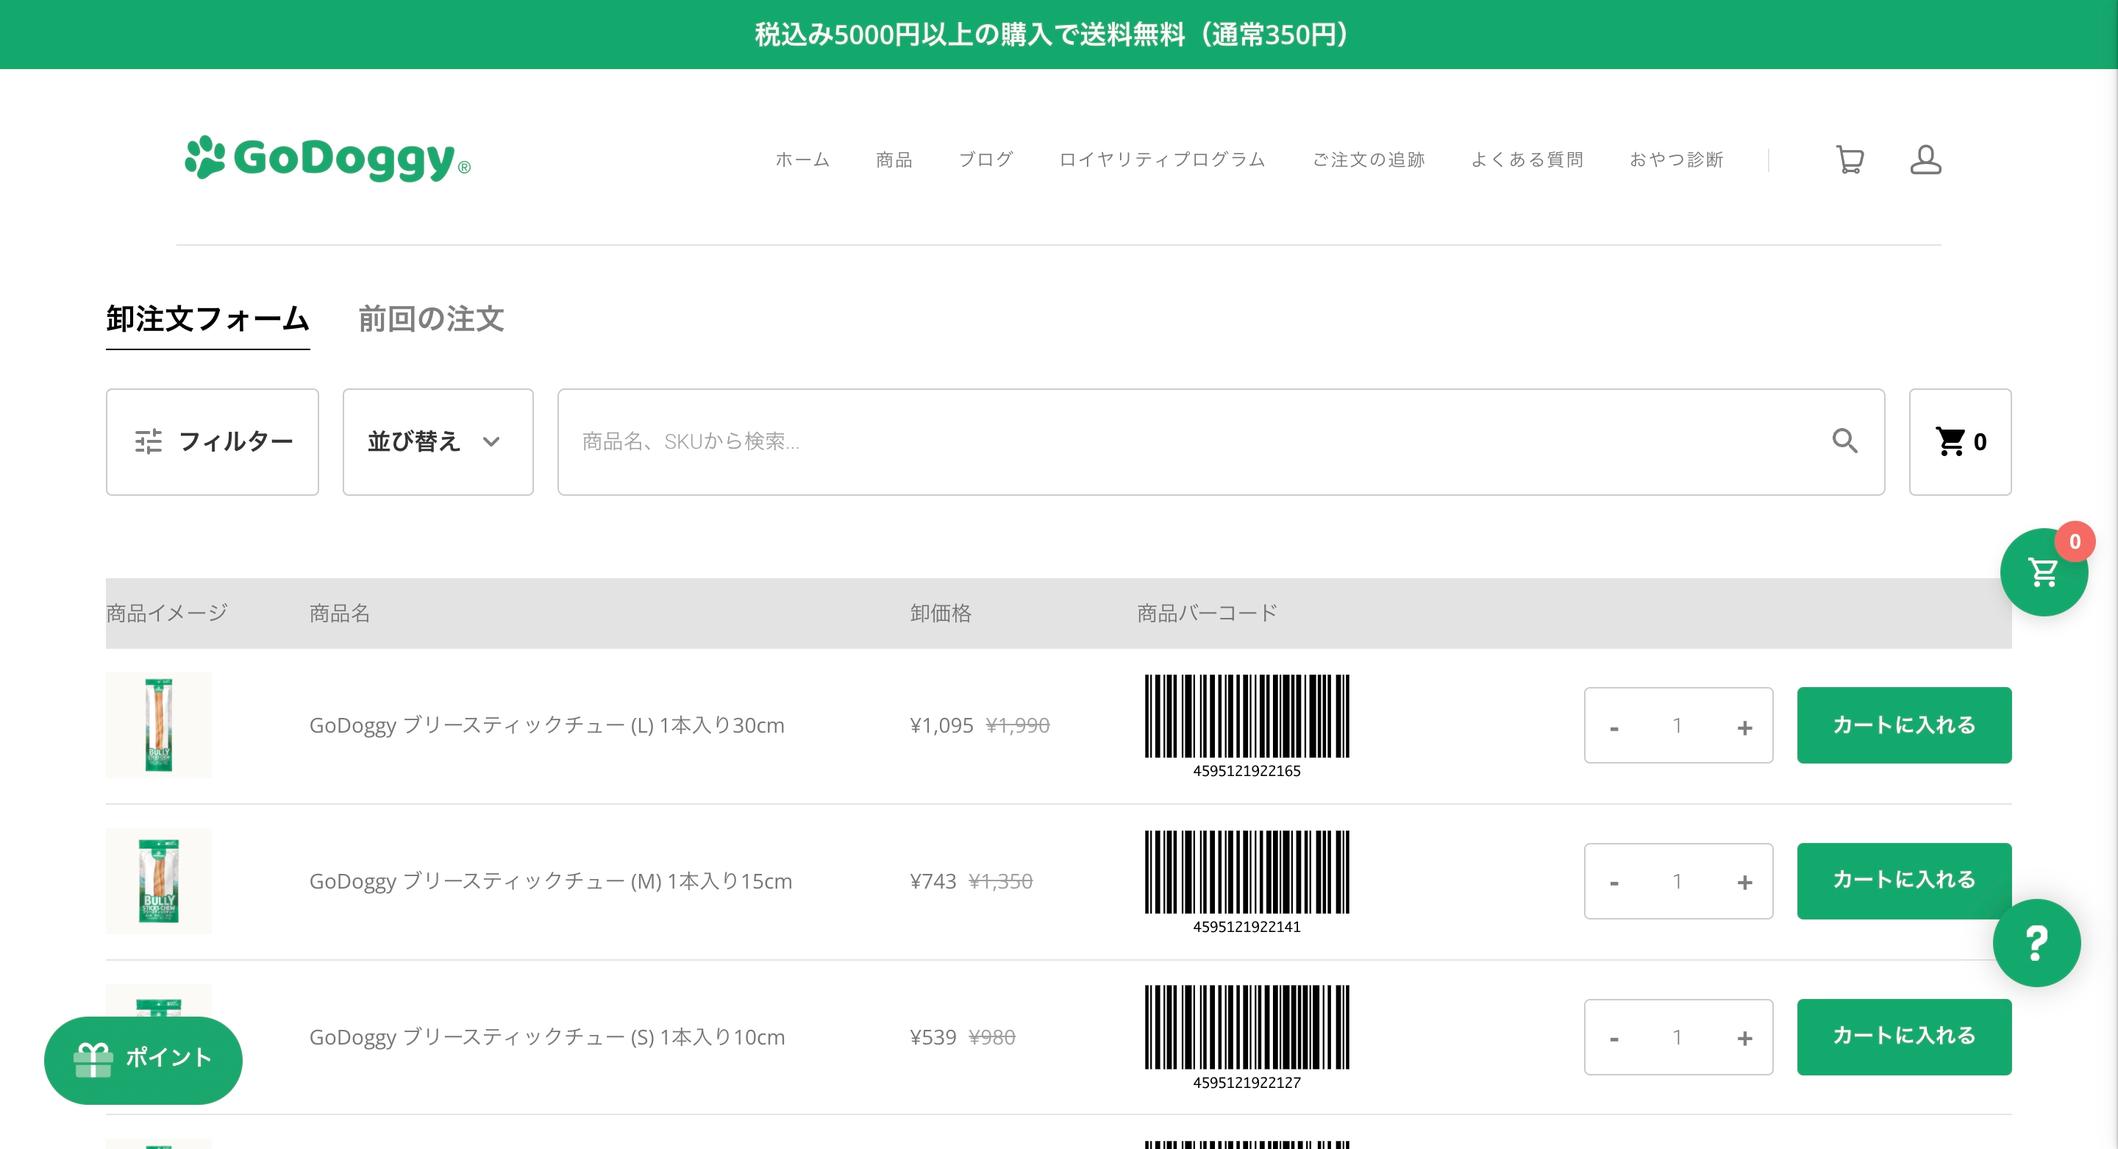Click the search magnifier icon
The height and width of the screenshot is (1149, 2118).
pyautogui.click(x=1844, y=441)
